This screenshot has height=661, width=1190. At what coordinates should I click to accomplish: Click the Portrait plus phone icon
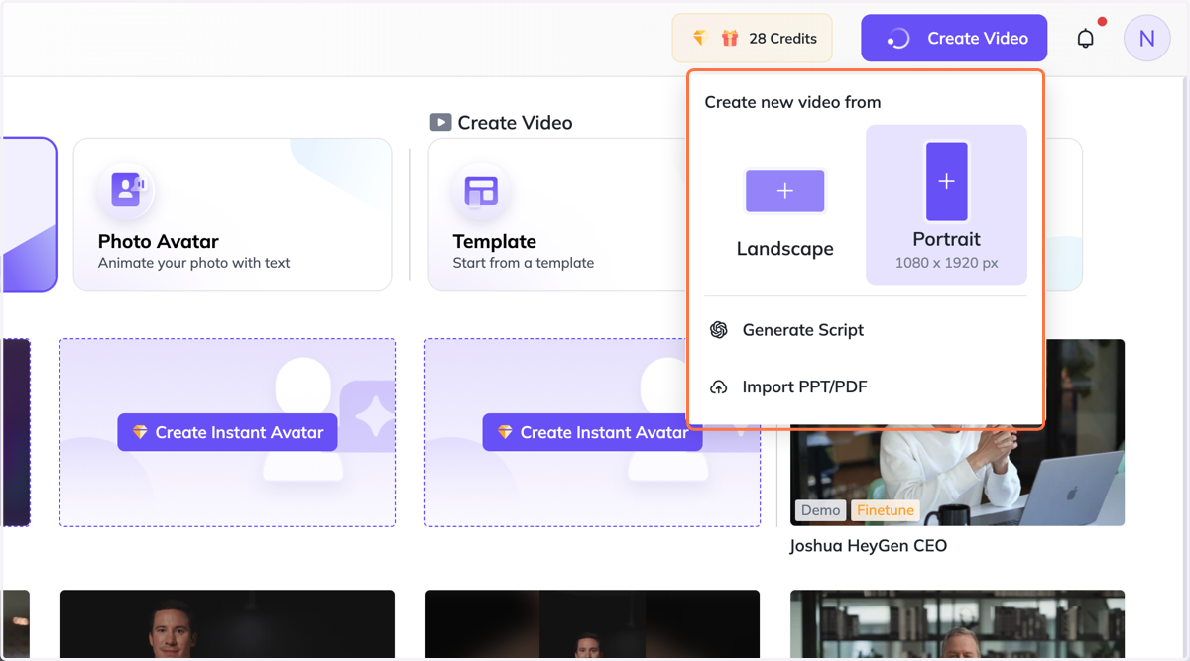[946, 181]
